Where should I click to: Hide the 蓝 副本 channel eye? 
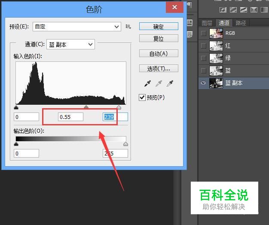[203, 83]
